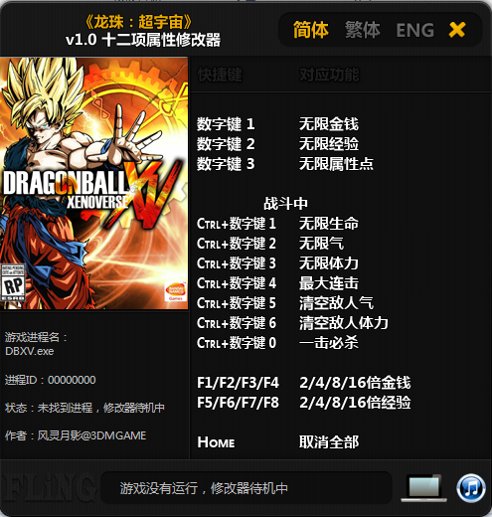This screenshot has height=517, width=492.
Task: Close the trainer with the yellow X
Action: 457,30
